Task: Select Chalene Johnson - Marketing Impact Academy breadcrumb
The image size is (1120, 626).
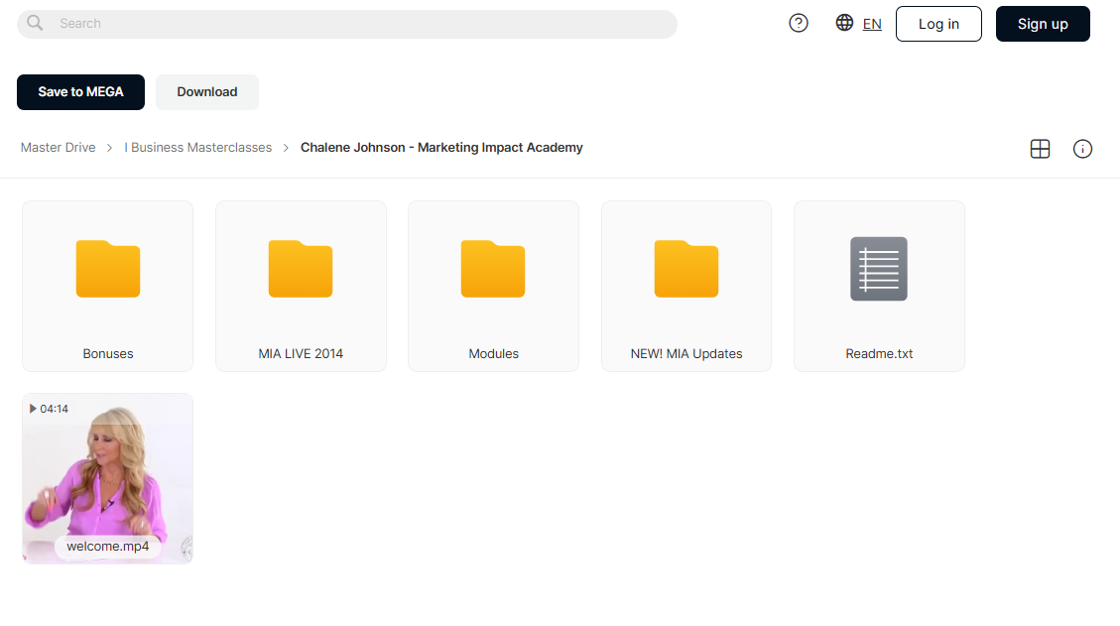Action: (x=441, y=147)
